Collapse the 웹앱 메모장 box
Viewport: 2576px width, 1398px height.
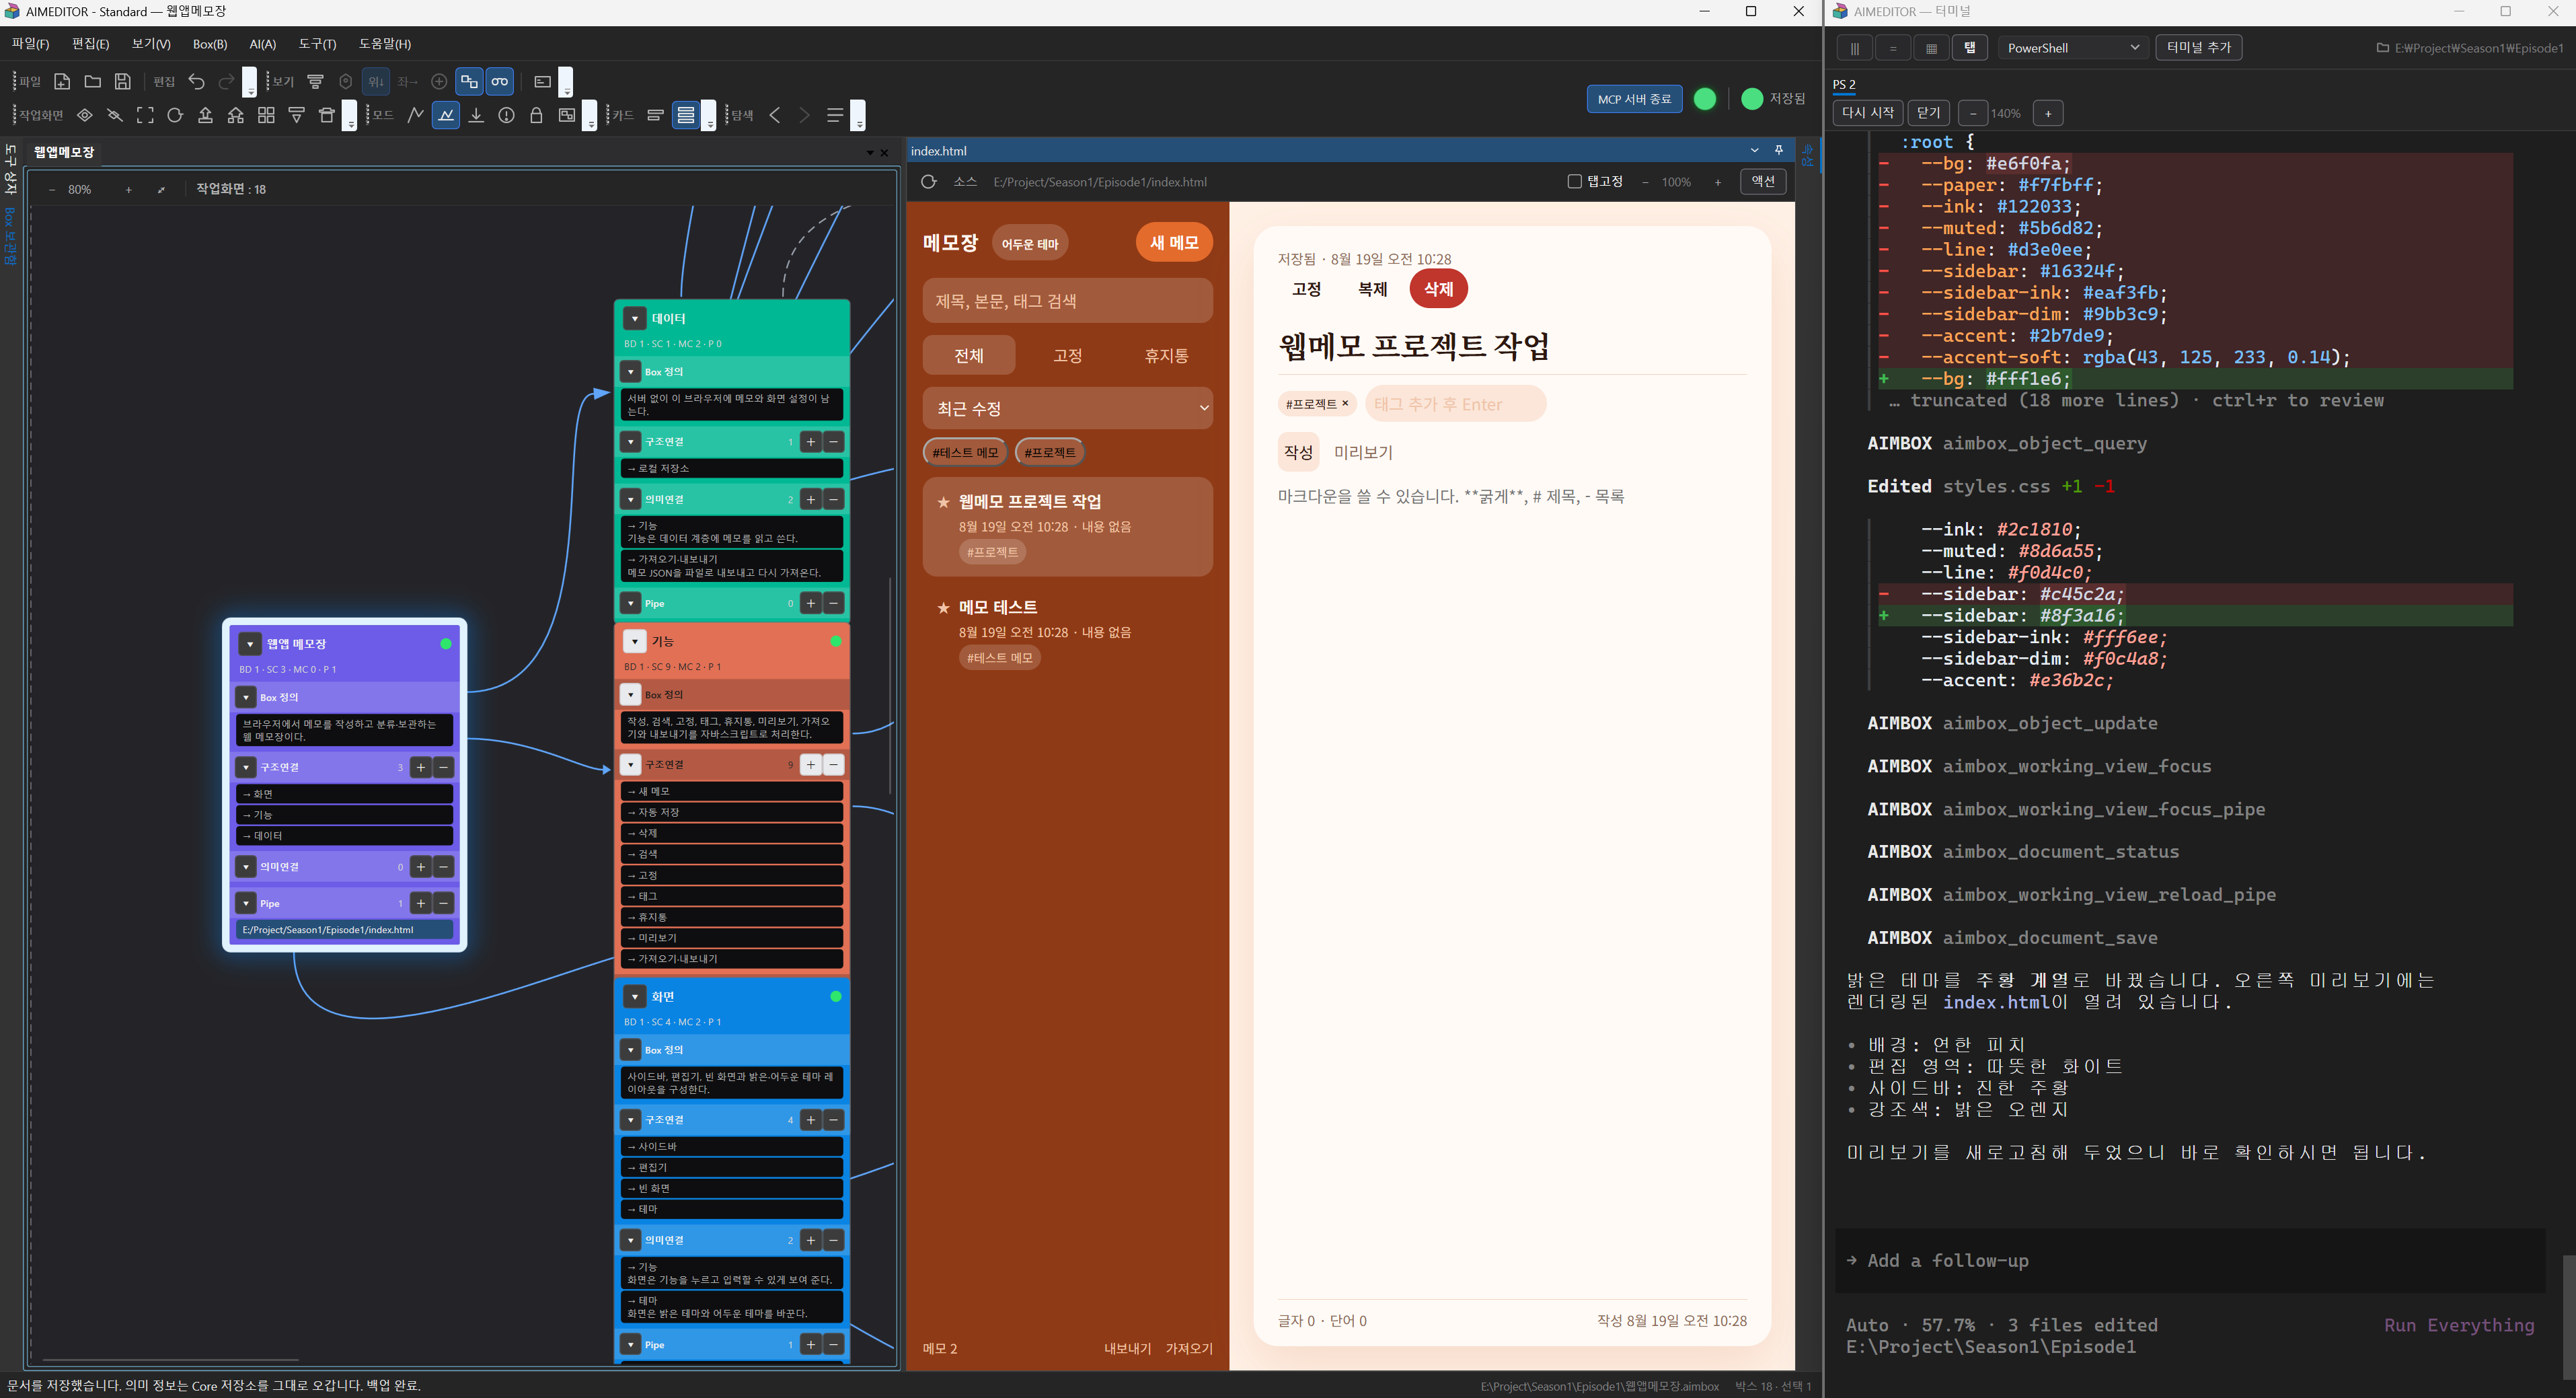(250, 644)
